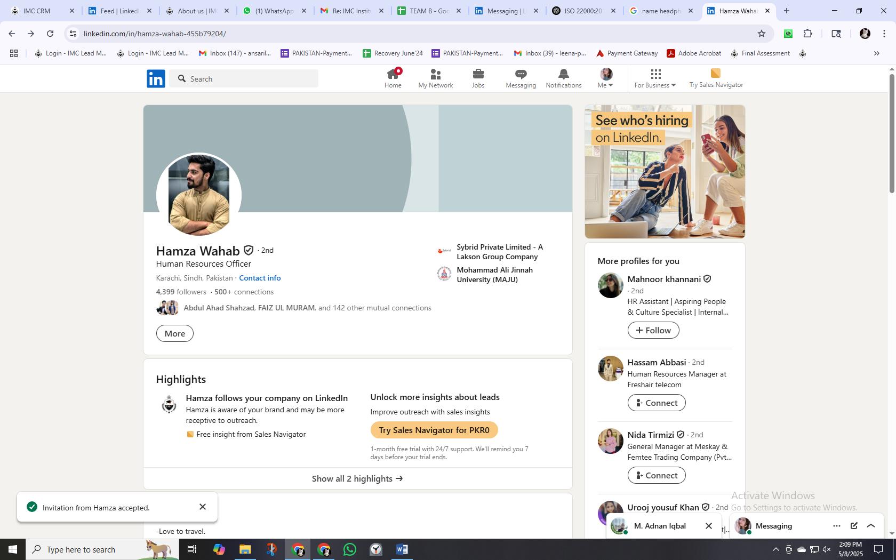Open Urooj yousuf Khan's profile
This screenshot has width=896, height=560.
[x=663, y=507]
